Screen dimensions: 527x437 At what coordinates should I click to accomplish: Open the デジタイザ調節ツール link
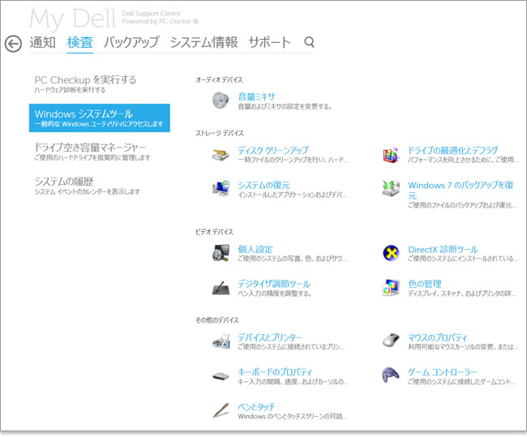click(274, 284)
